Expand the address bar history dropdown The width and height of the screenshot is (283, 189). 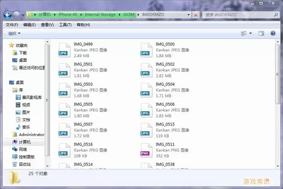pos(188,15)
